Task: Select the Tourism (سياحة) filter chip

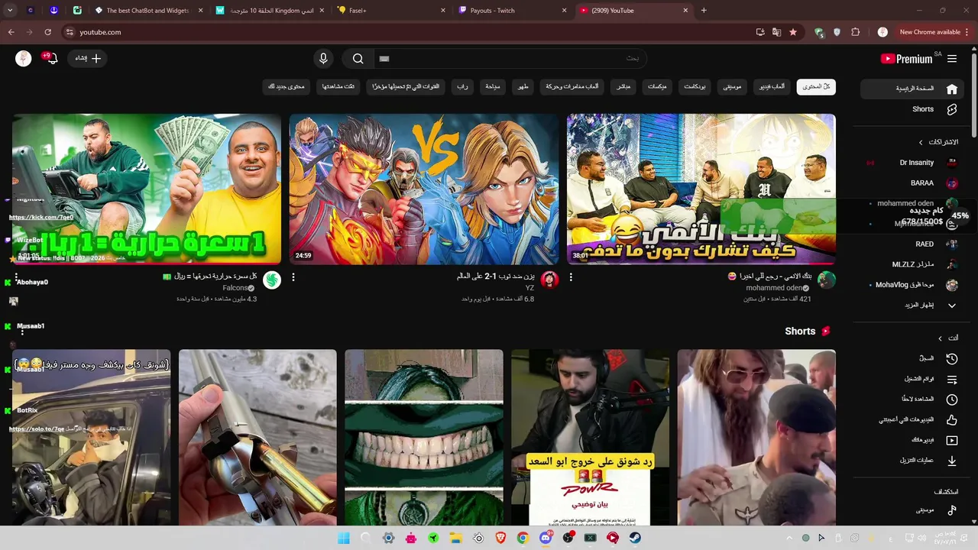Action: click(x=493, y=86)
